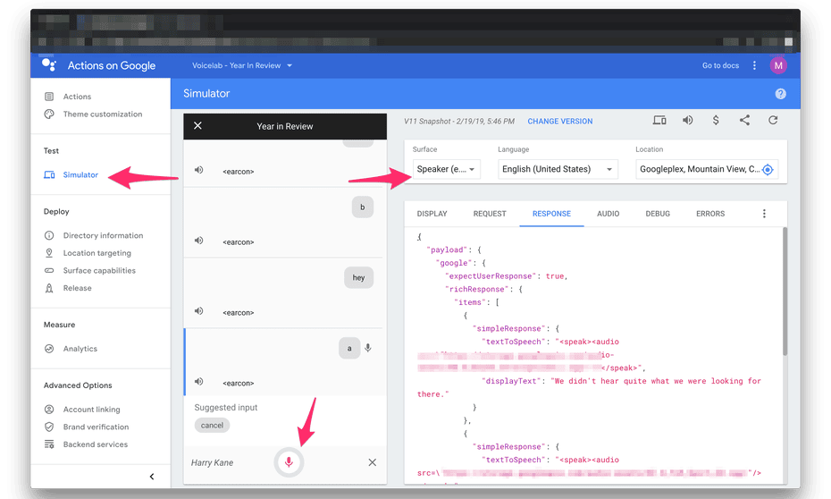Switch to the REQUEST tab
Screen dimensions: 831x499
coord(490,214)
